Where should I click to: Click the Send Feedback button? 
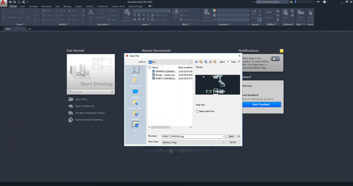(262, 104)
